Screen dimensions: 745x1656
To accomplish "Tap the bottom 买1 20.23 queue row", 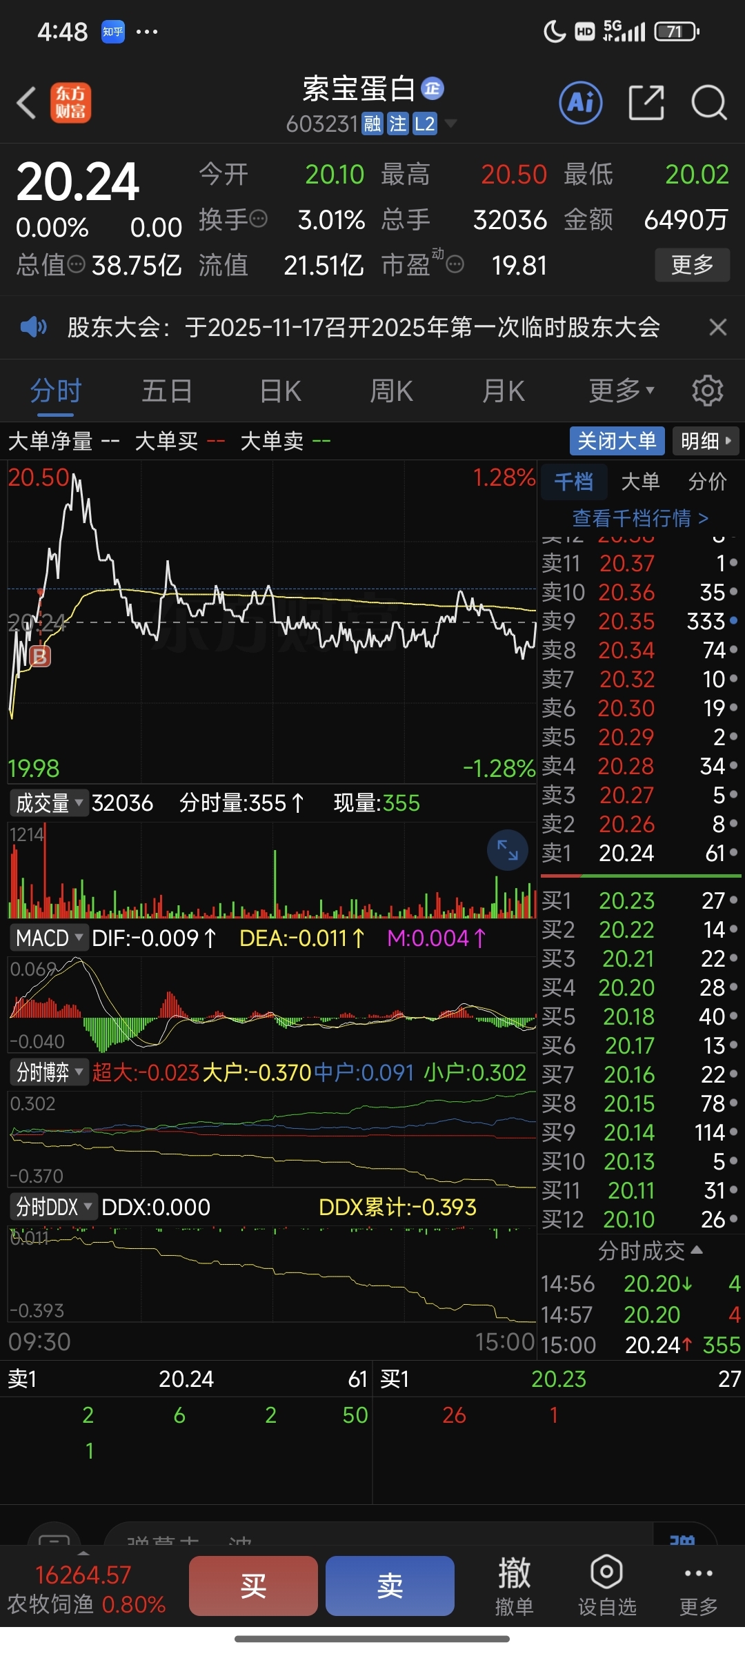I will tap(559, 1379).
